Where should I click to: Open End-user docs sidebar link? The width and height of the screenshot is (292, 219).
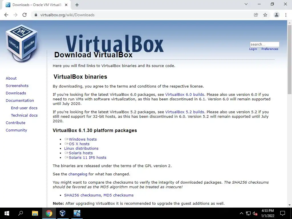tap(24, 108)
